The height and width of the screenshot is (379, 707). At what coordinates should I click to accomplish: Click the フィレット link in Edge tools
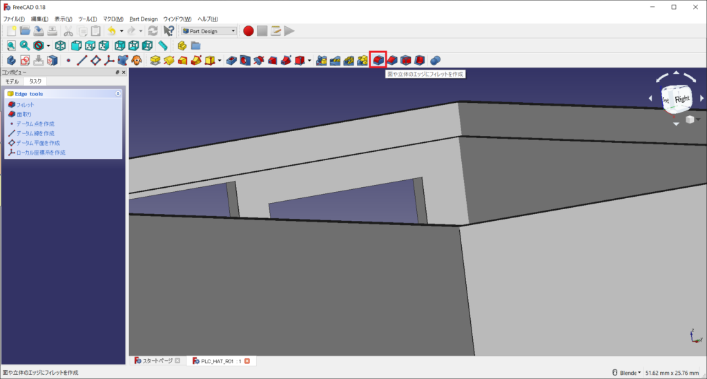tap(25, 104)
